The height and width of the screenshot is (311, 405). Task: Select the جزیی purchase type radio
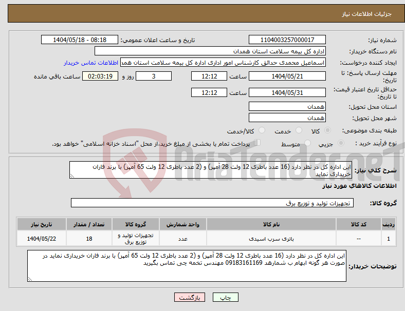(341, 143)
